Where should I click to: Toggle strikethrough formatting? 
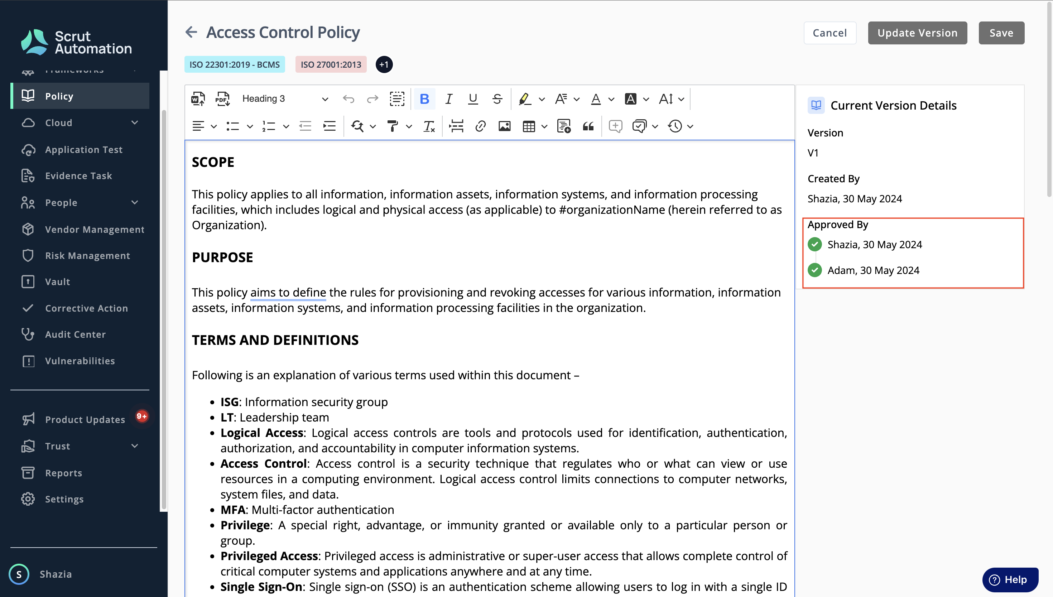click(x=497, y=99)
